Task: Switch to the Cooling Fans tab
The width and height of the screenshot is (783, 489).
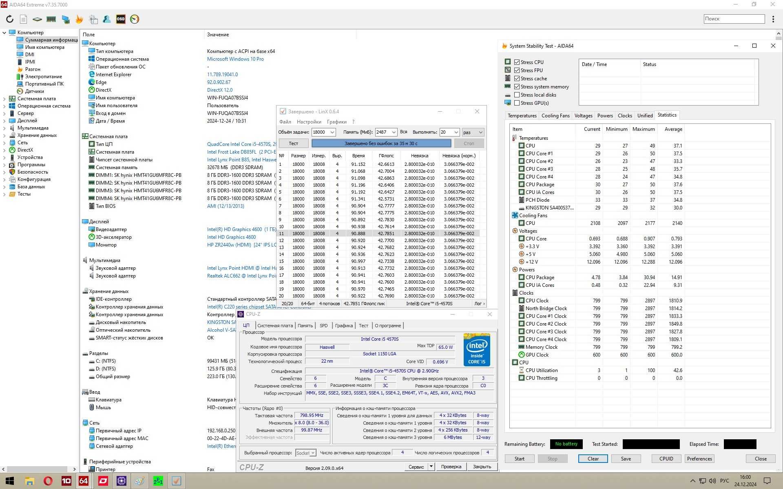Action: (555, 116)
